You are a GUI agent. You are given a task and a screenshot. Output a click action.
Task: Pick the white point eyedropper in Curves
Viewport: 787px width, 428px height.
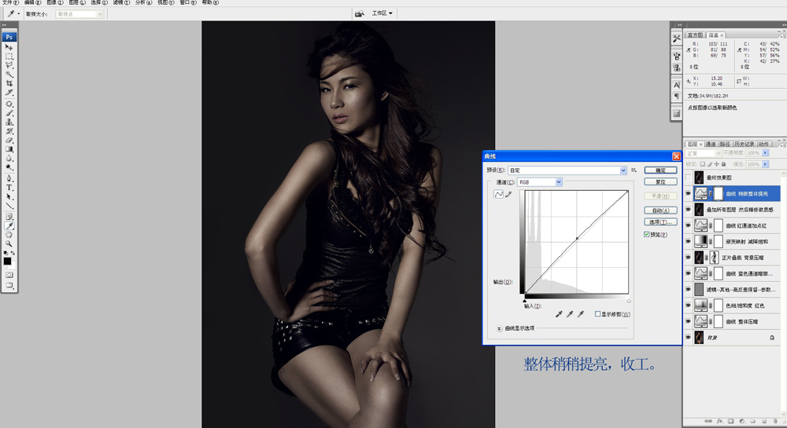coord(581,314)
